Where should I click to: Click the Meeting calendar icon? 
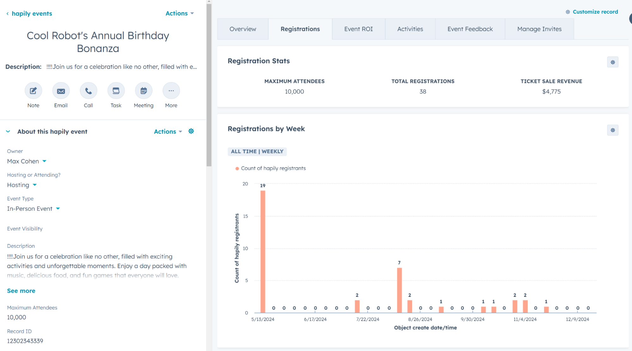pos(144,91)
